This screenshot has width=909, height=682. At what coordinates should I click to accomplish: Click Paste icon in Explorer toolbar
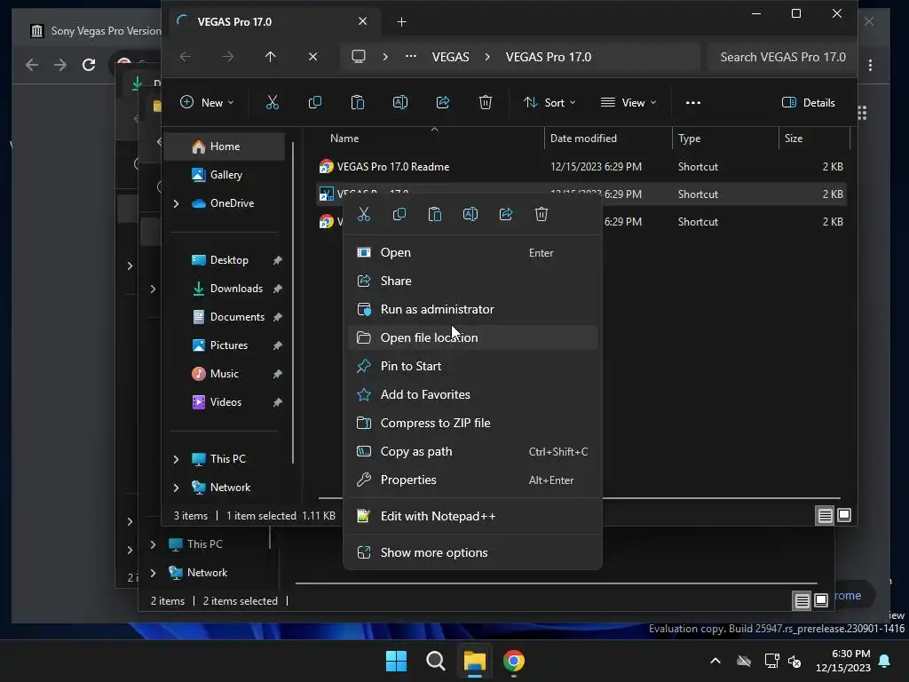[x=358, y=103]
